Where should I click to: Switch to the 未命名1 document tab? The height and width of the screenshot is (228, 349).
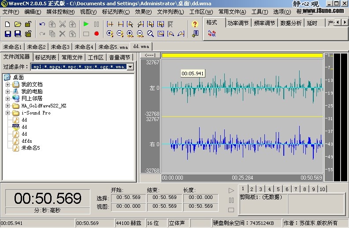pyautogui.click(x=12, y=47)
